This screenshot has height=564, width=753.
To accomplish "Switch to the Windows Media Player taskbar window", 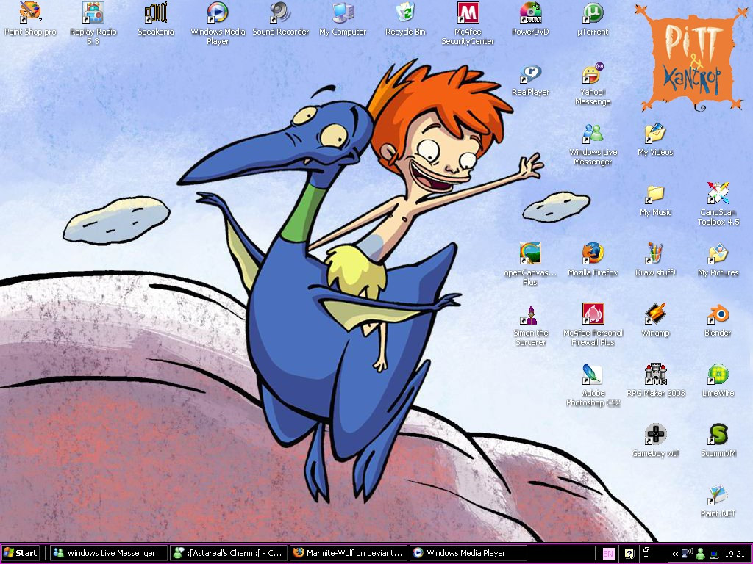I will pos(468,553).
